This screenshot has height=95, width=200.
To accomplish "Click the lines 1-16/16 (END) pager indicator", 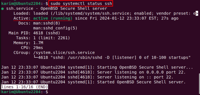I will coord(24,87).
